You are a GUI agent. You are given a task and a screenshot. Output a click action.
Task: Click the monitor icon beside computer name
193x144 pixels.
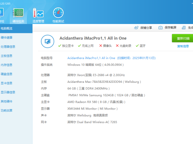click(48, 41)
